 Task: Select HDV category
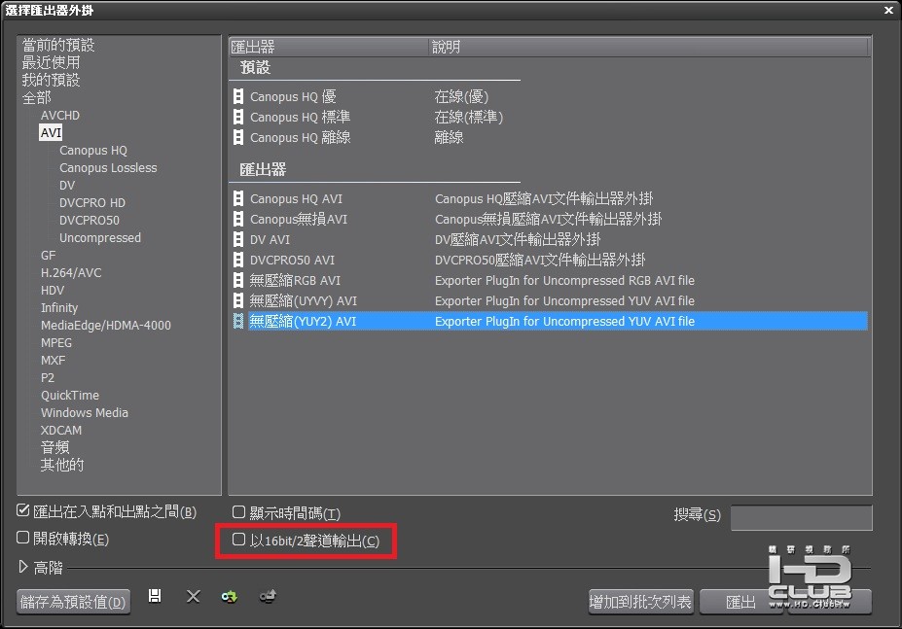[x=53, y=291]
